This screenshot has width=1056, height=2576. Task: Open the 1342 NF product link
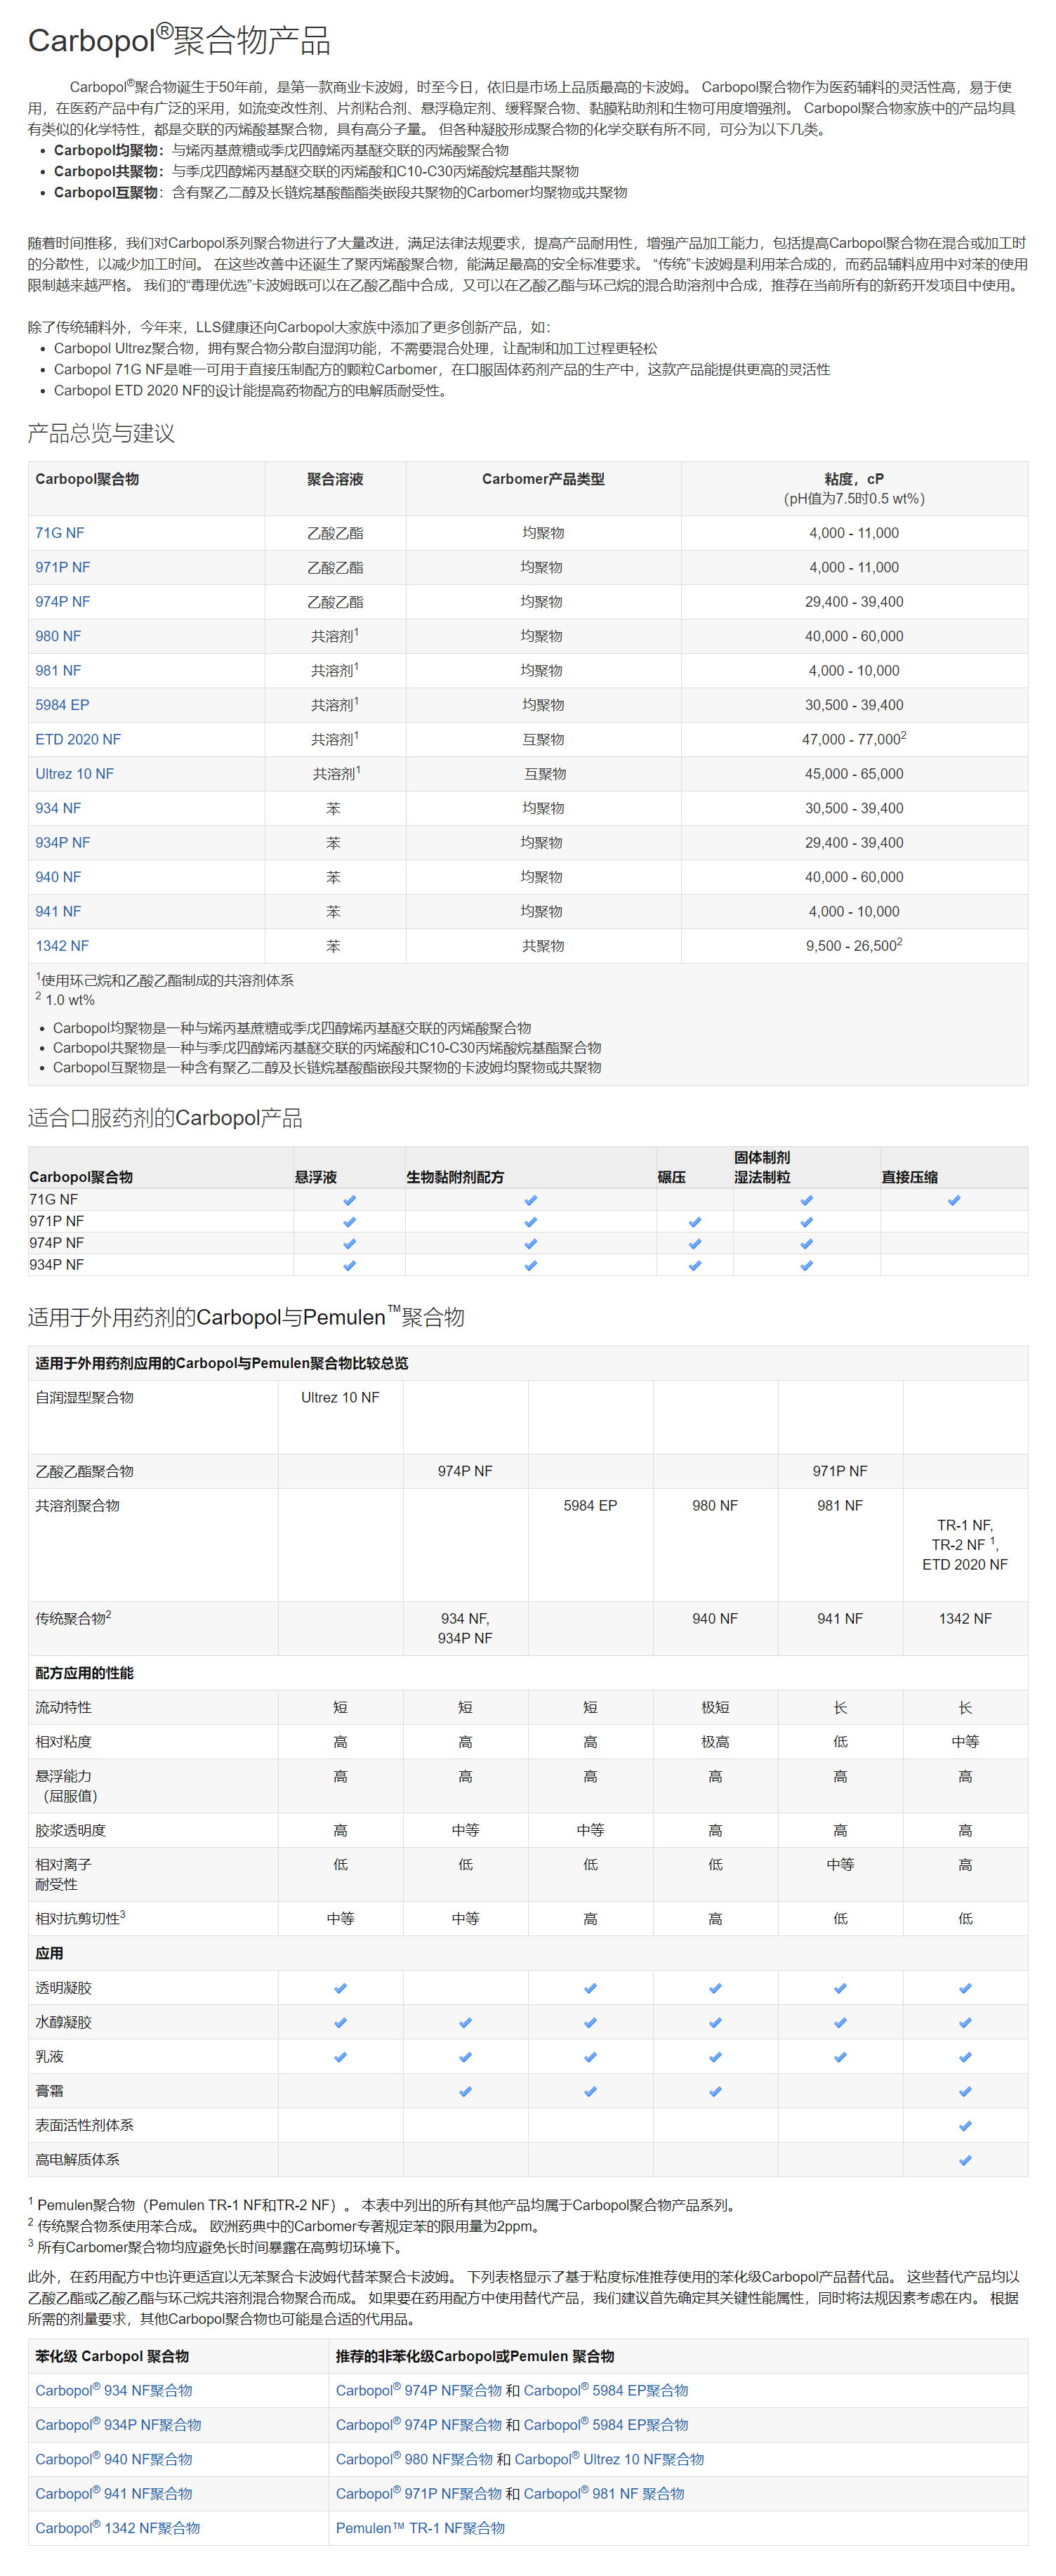pyautogui.click(x=62, y=946)
